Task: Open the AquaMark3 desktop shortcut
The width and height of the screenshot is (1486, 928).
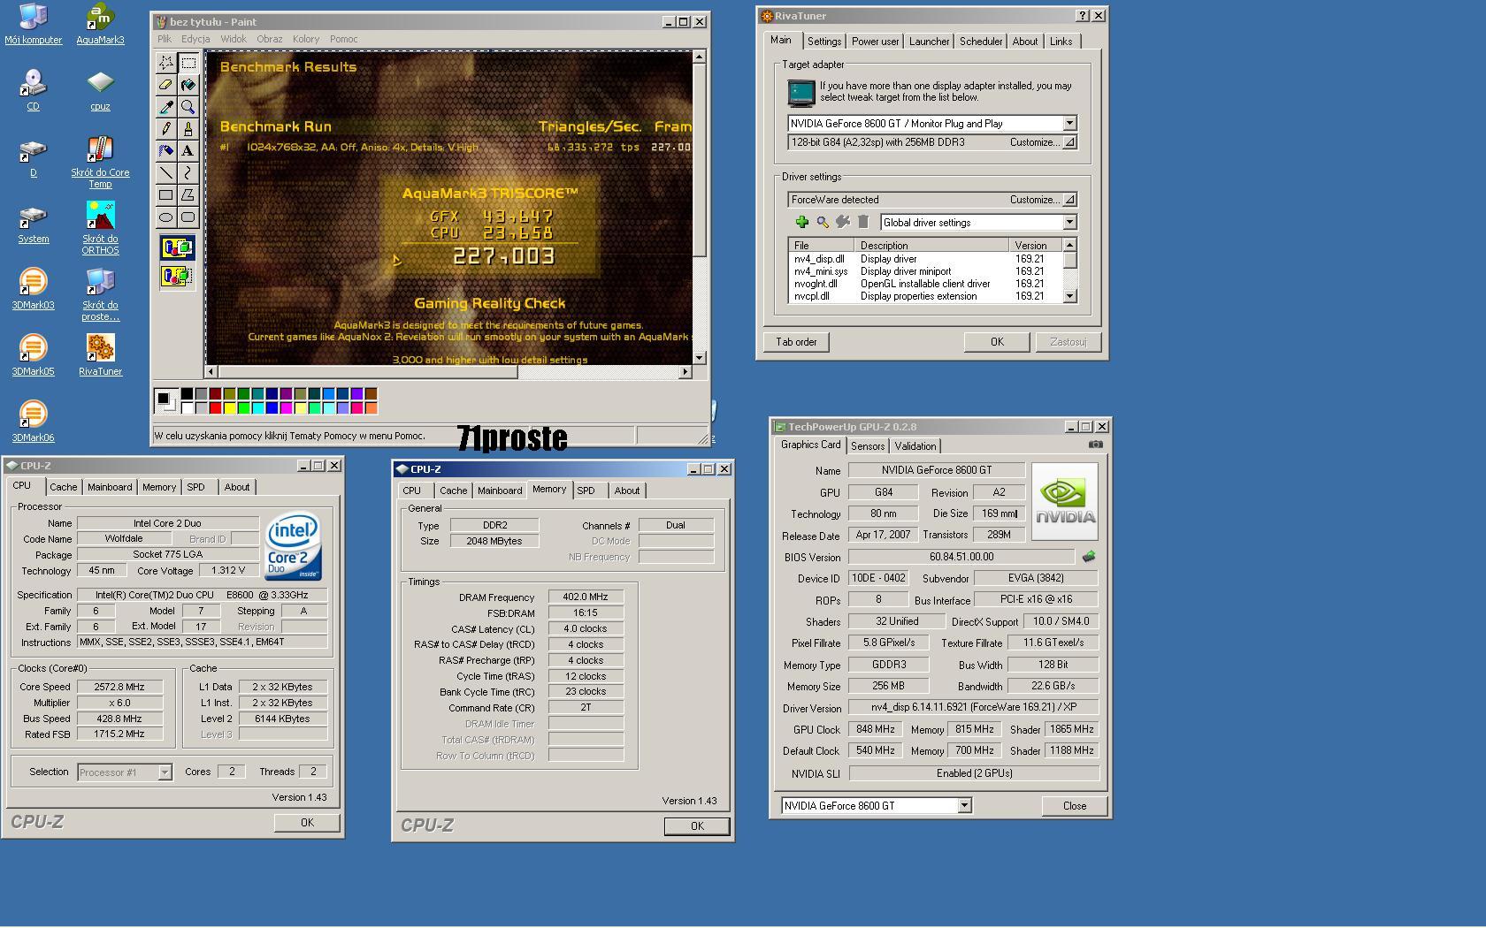Action: (100, 24)
